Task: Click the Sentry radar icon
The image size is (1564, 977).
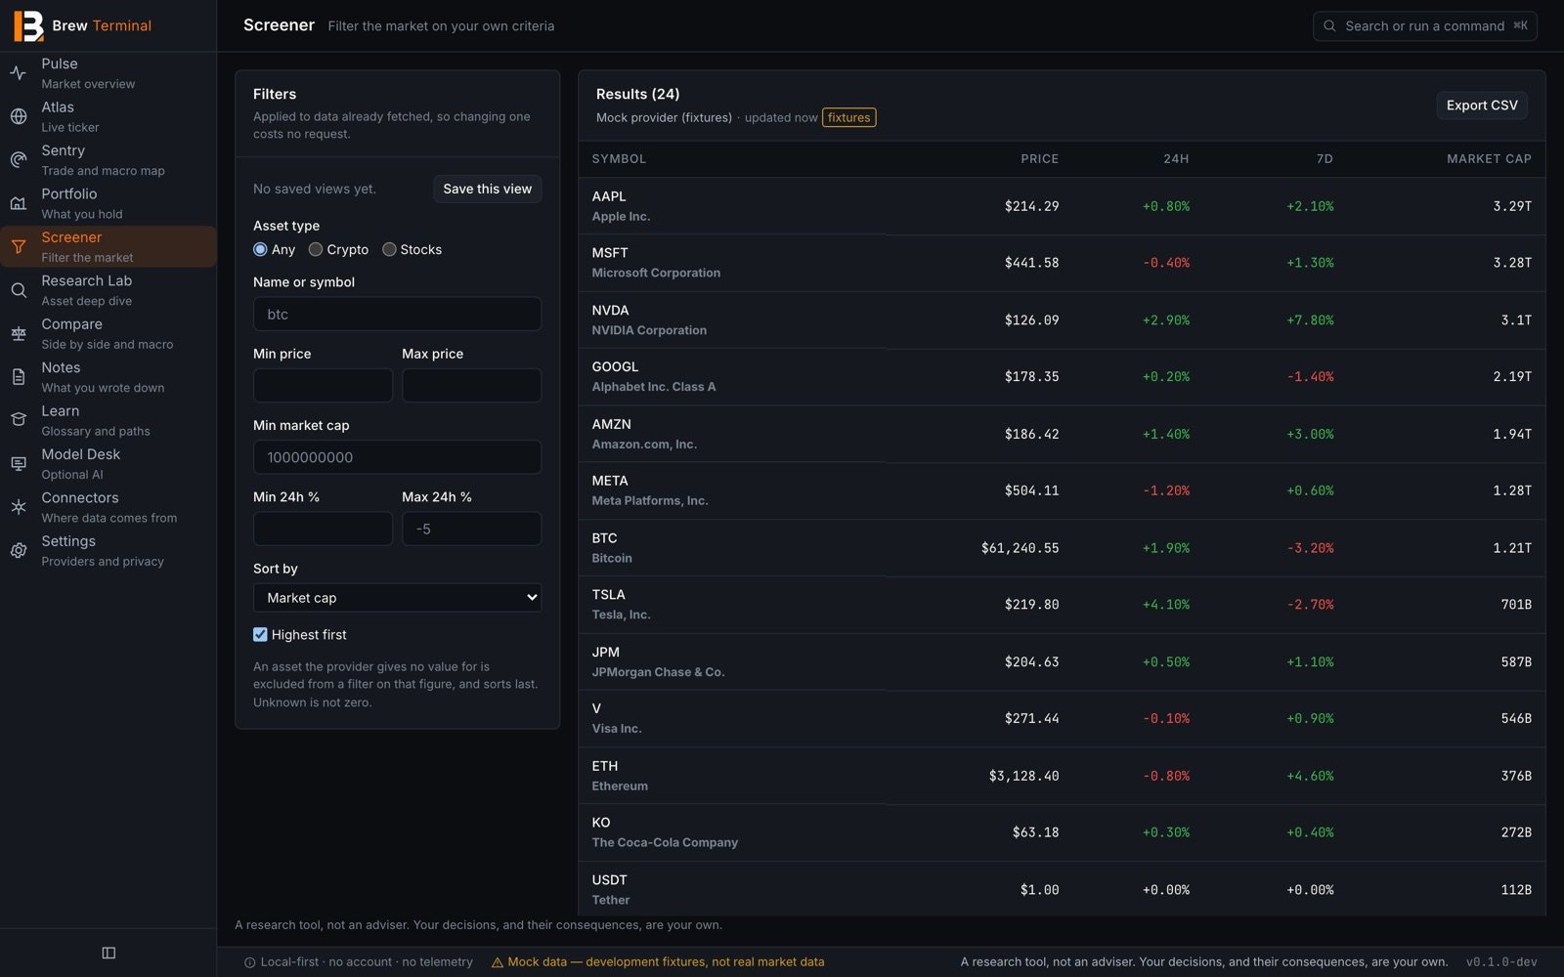Action: 19,160
